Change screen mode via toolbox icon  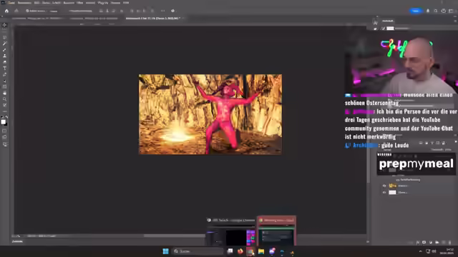click(x=4, y=137)
